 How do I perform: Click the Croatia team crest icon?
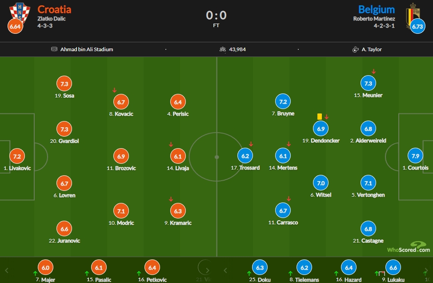(20, 12)
